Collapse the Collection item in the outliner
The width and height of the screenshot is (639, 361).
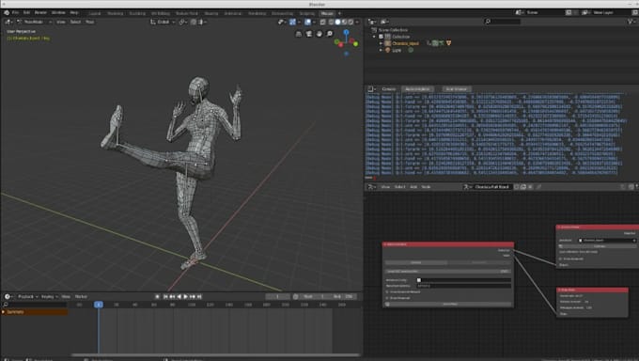(x=374, y=37)
